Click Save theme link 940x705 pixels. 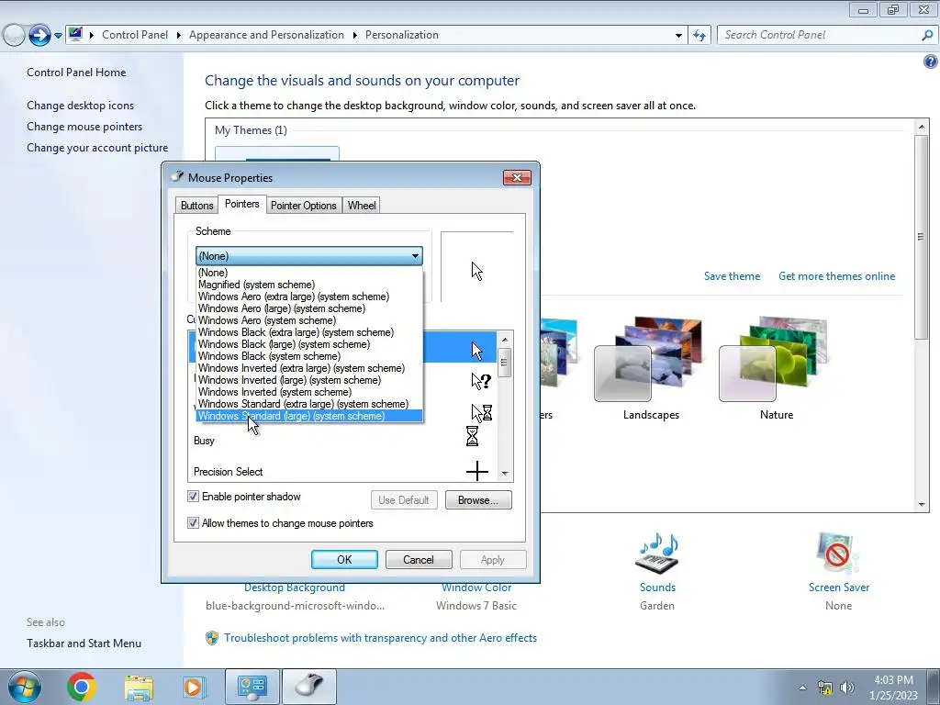732,275
